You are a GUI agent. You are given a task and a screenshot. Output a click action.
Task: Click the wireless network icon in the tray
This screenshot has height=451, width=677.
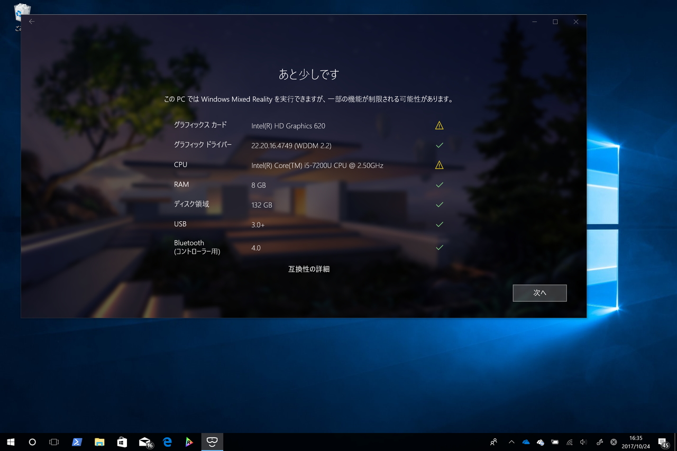(570, 442)
